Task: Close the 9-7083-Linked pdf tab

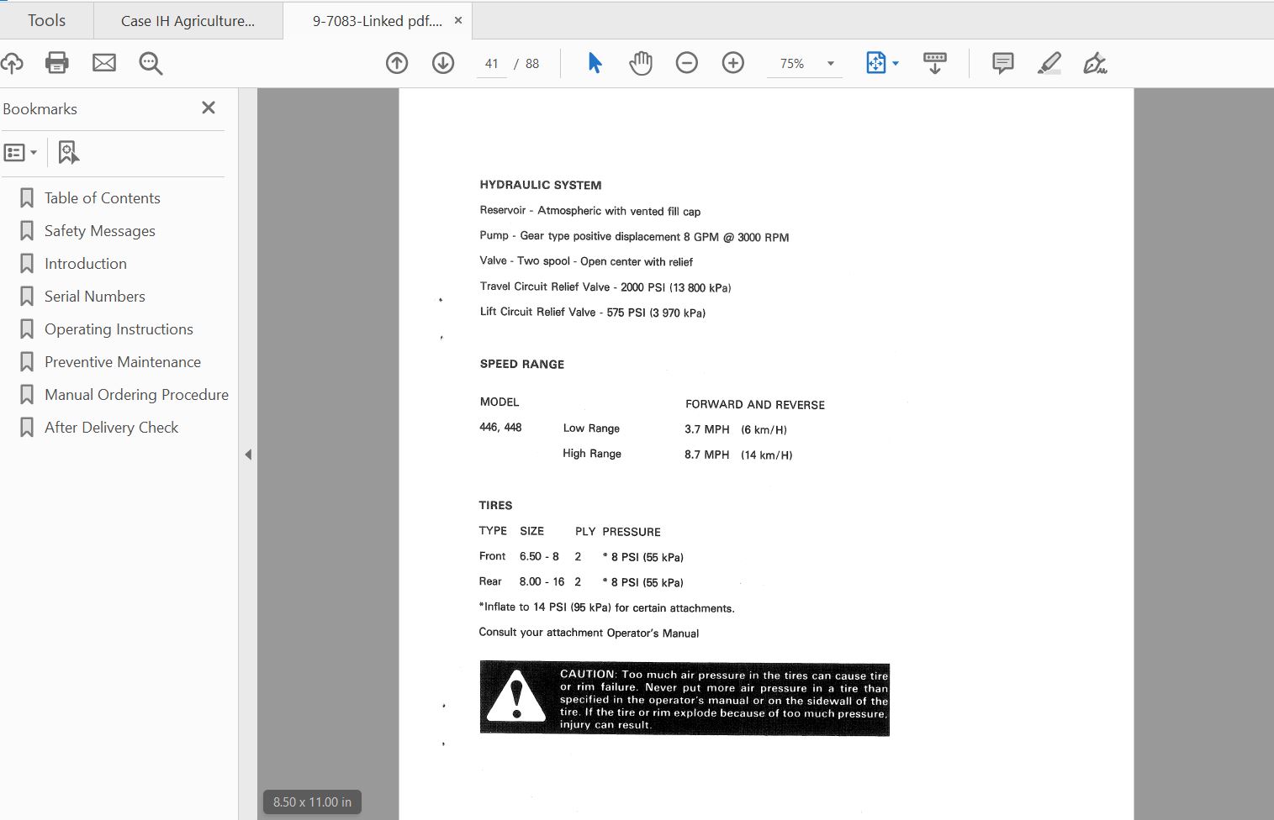Action: (458, 20)
